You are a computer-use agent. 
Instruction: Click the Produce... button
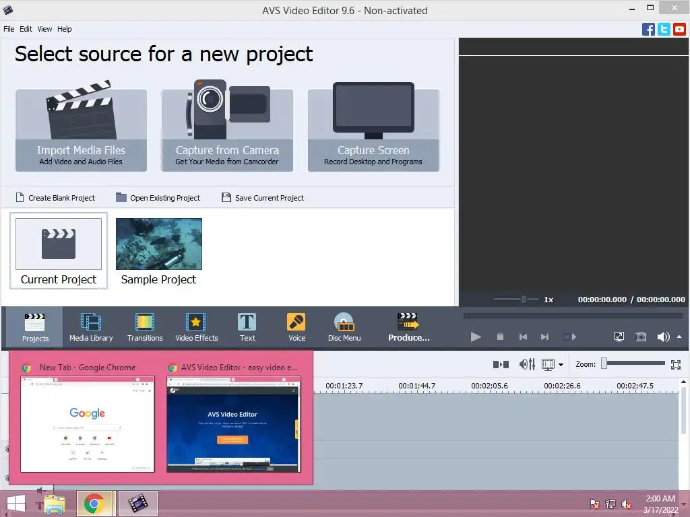point(409,328)
